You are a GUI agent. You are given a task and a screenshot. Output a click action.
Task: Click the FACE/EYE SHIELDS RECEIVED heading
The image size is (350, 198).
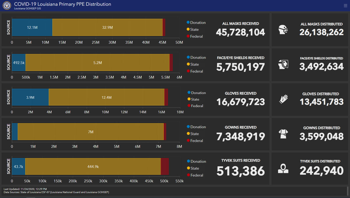coord(240,58)
